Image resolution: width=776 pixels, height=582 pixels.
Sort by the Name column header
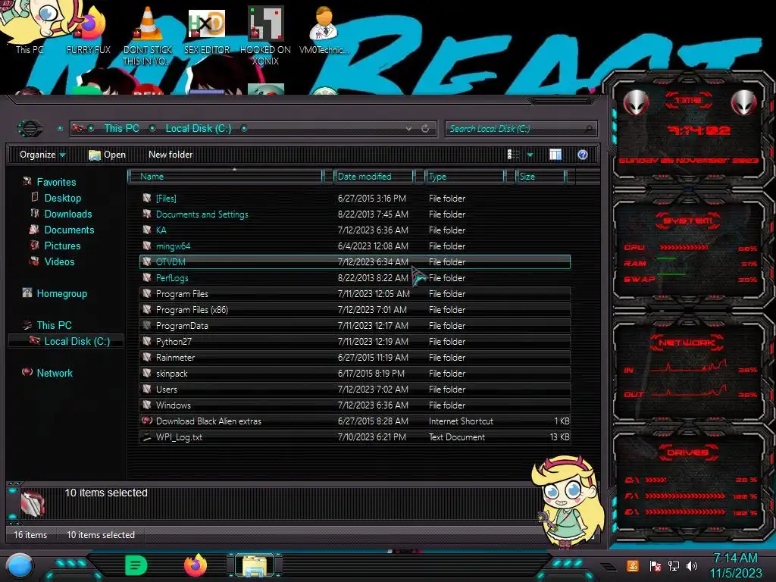(225, 176)
